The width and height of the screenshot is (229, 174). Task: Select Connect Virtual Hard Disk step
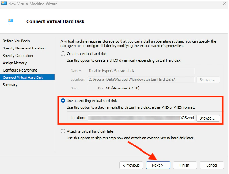(x=27, y=77)
